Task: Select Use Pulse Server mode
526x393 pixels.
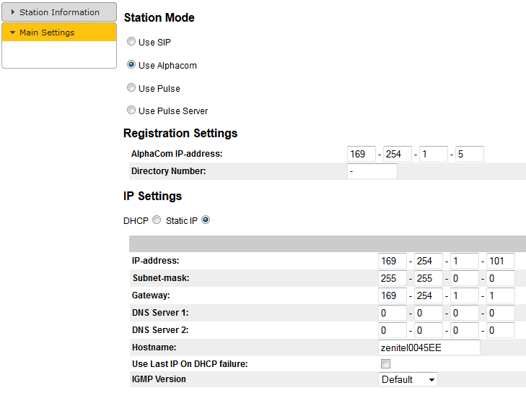Action: pos(131,111)
